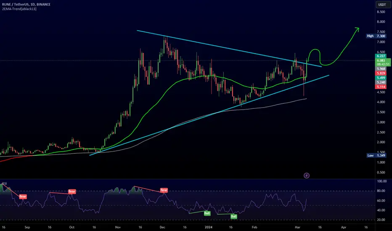Screen dimensions: 392x231
Task: Click the 100.00 RSI axis level
Action: [x=381, y=181]
